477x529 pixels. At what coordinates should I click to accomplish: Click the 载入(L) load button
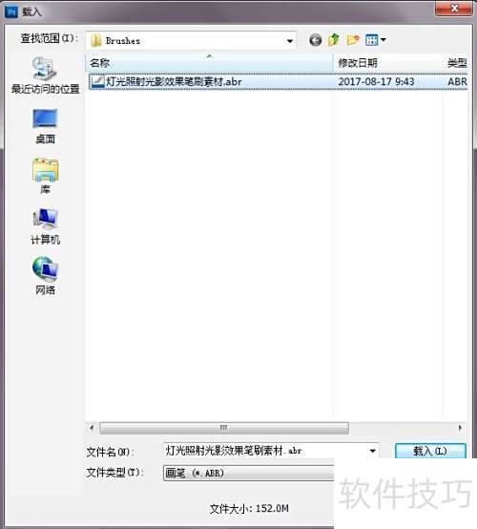click(x=430, y=451)
